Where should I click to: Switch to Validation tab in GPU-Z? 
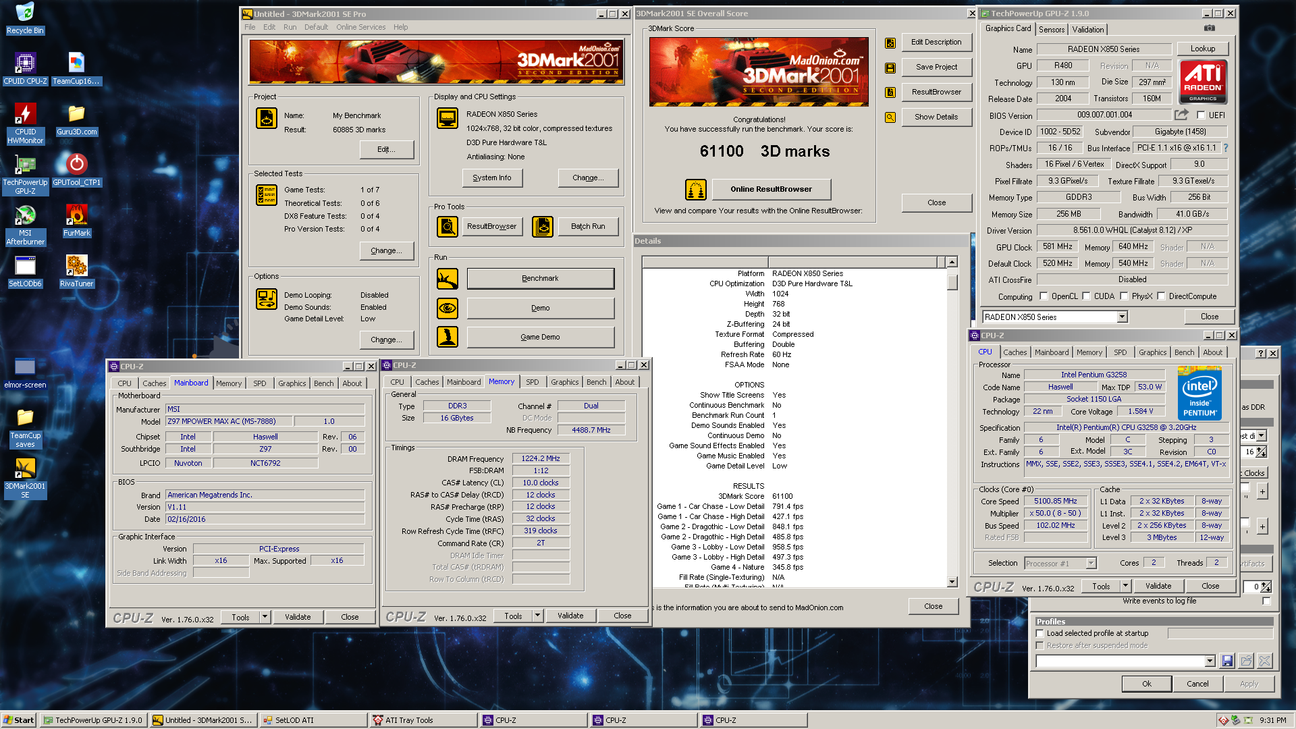click(x=1088, y=30)
